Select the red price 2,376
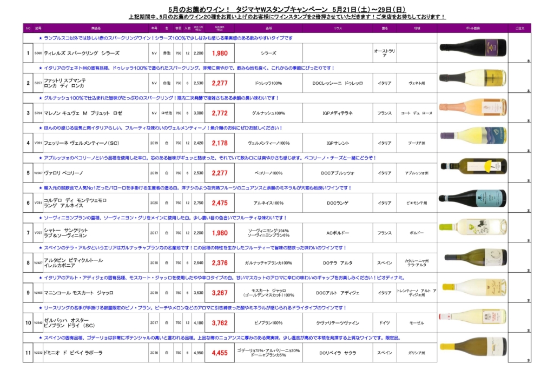Image resolution: width=554 pixels, height=391 pixels. pos(220,263)
